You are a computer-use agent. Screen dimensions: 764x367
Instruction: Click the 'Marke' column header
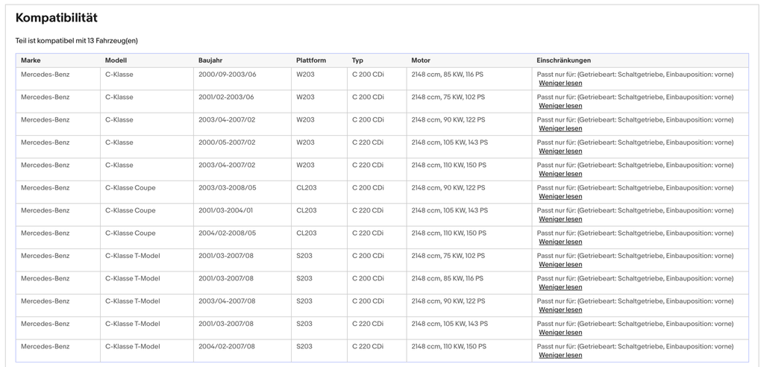[31, 60]
